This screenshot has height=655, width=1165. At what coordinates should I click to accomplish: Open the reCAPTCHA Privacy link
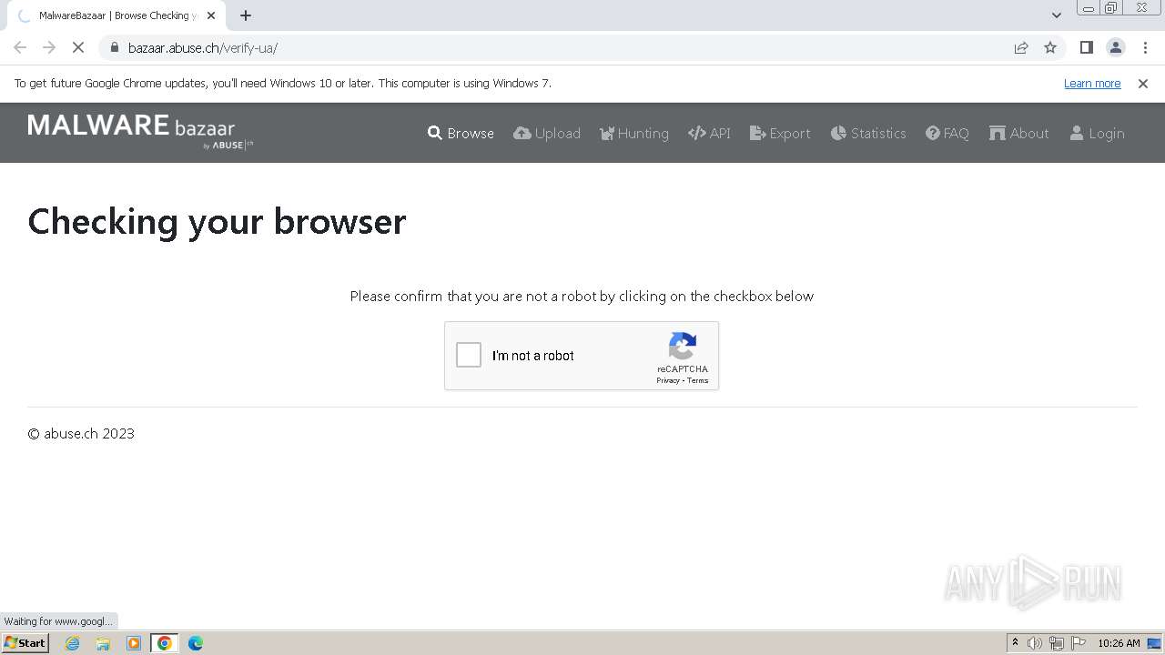668,380
